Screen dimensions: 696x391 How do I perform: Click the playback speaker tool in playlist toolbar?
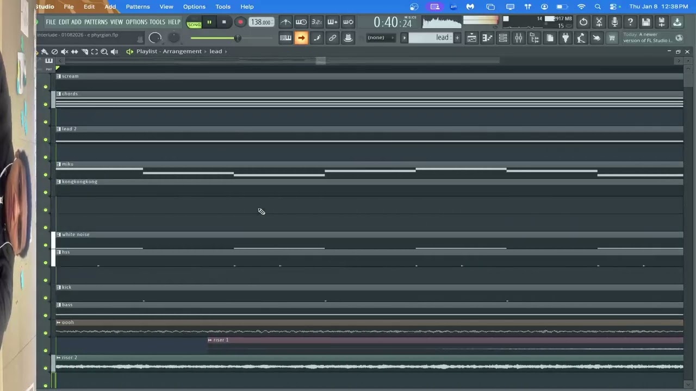tap(114, 52)
